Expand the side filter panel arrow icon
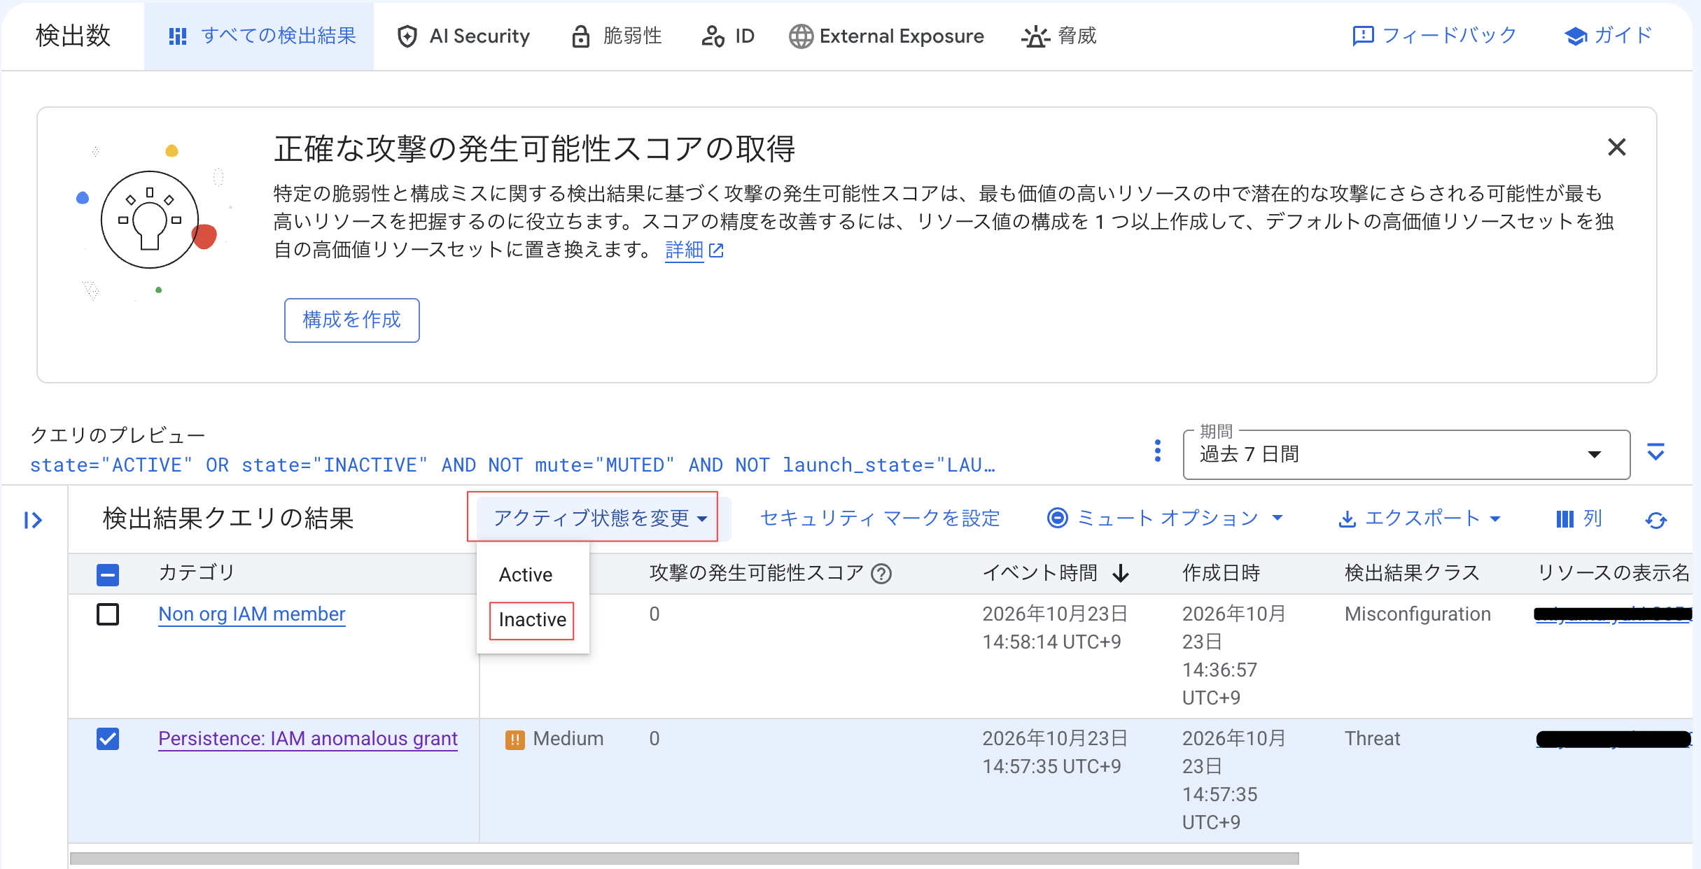1701x869 pixels. tap(33, 520)
